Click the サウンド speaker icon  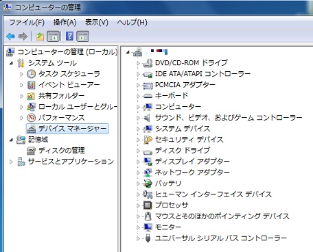(147, 118)
